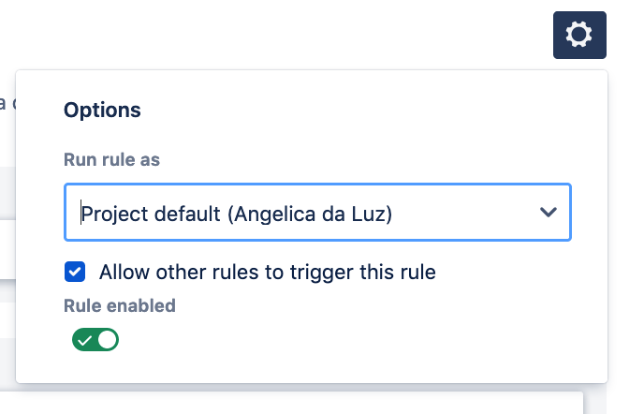644x414 pixels.
Task: Click the Allow other rules label text
Action: pyautogui.click(x=267, y=273)
